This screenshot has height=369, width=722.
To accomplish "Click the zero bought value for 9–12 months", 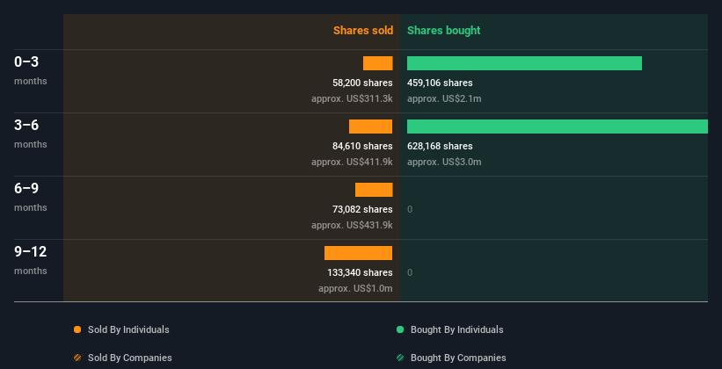I will click(410, 272).
